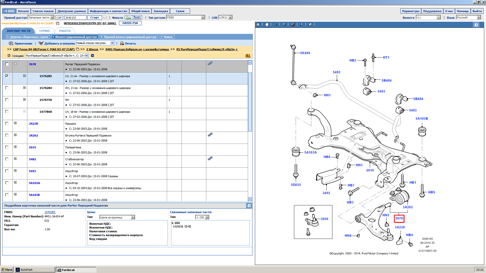The height and width of the screenshot is (273, 486).
Task: Check the box for group 5482
Action: tap(7, 159)
